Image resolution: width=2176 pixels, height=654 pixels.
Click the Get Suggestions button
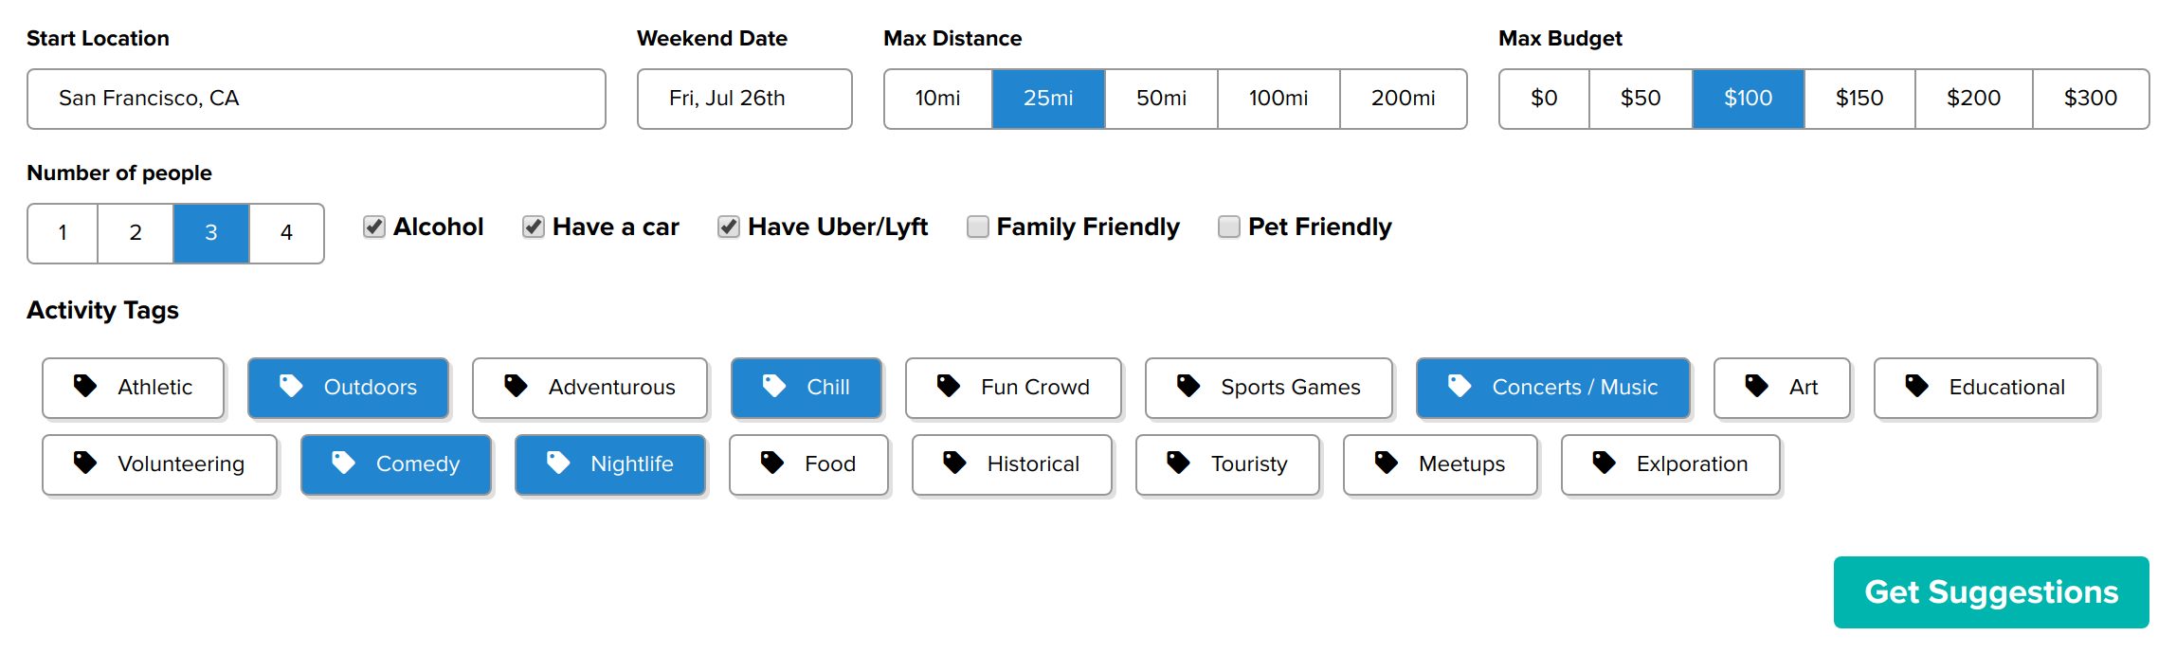click(x=1991, y=592)
